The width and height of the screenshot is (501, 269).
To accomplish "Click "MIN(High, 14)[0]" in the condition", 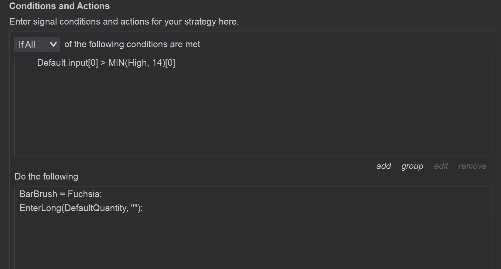I will click(142, 63).
